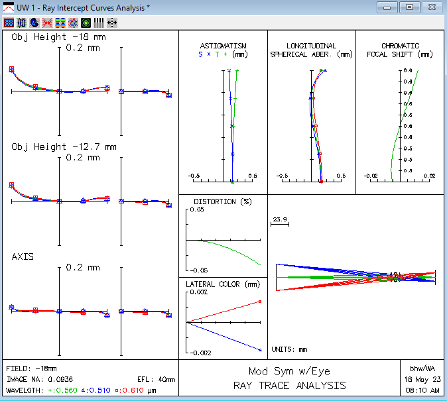Click the LATERAL COLOR (mm) title
Image resolution: width=447 pixels, height=401 pixels.
click(x=223, y=284)
